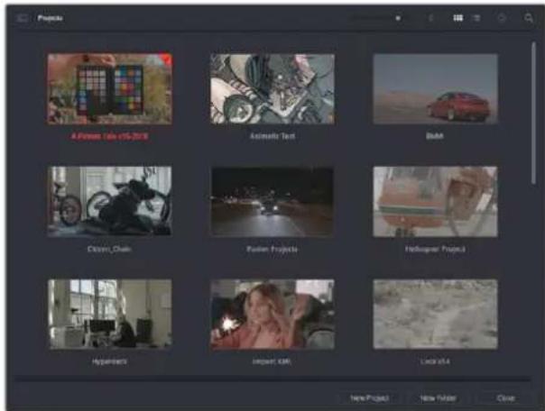Click the red highlighted project name
The height and width of the screenshot is (411, 545).
click(x=109, y=136)
